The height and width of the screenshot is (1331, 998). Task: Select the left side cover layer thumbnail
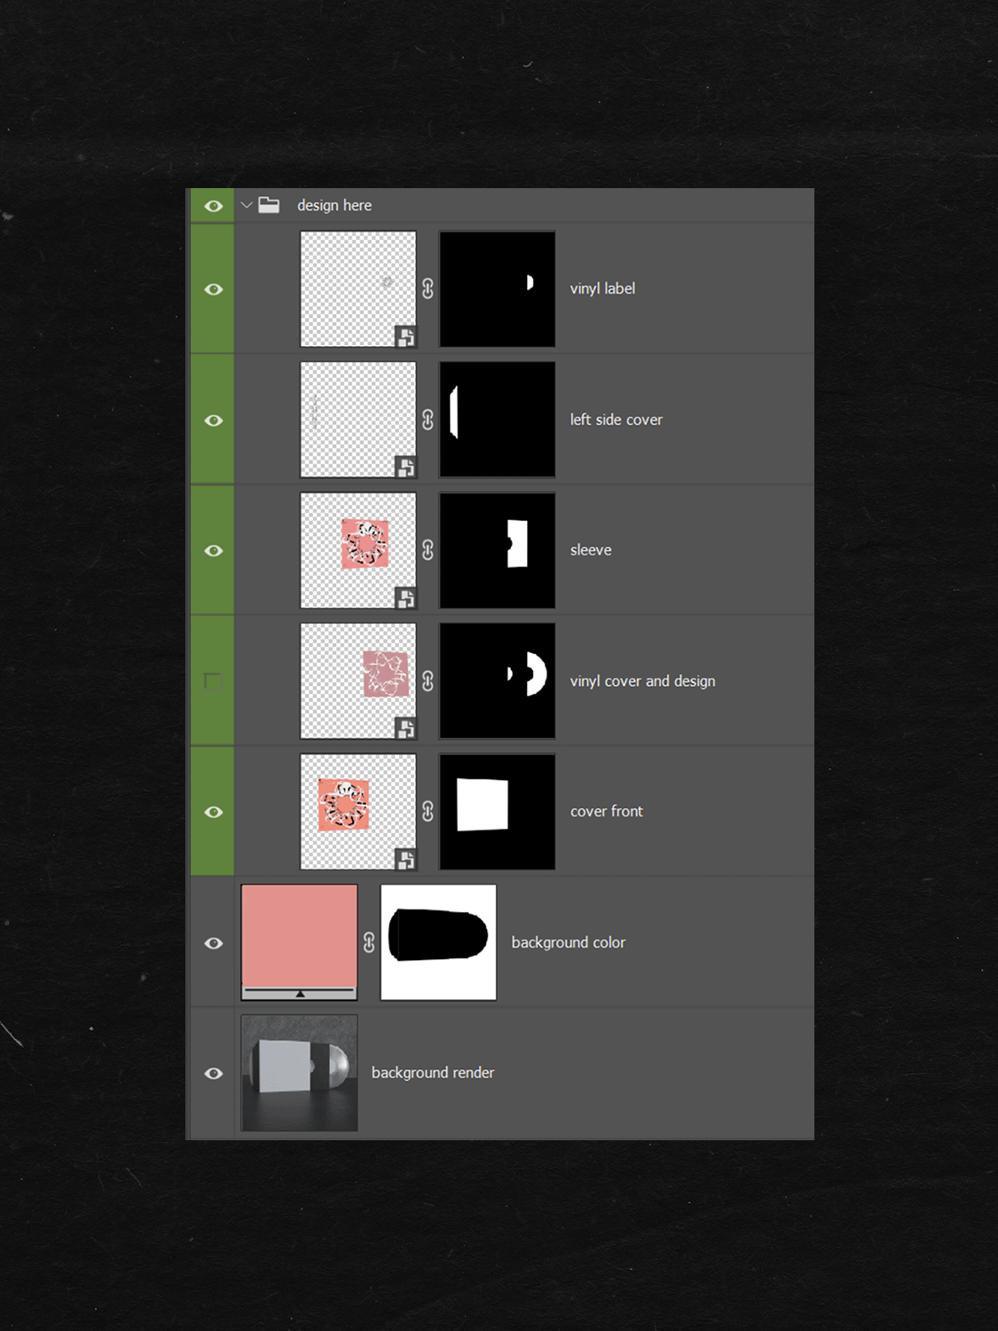point(358,420)
